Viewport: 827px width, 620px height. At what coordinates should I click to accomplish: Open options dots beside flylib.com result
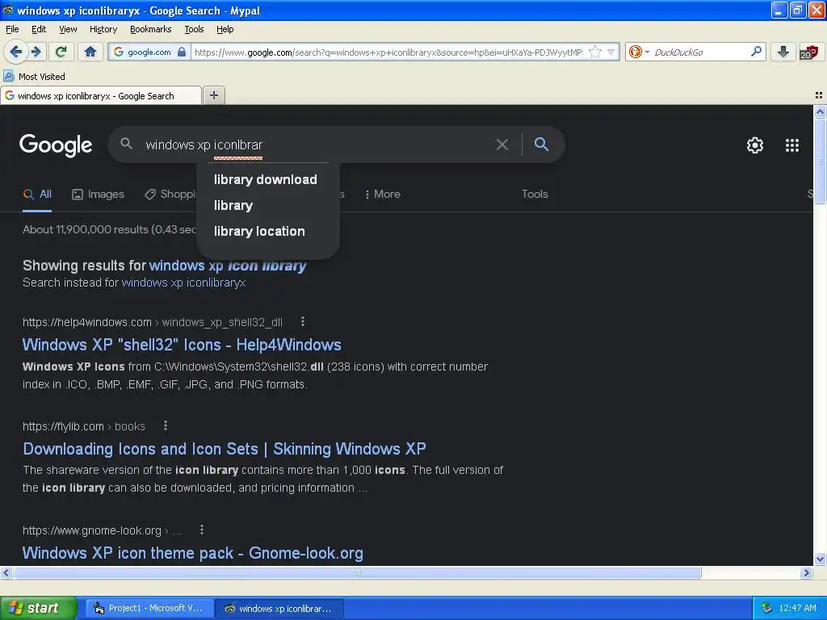click(x=166, y=425)
